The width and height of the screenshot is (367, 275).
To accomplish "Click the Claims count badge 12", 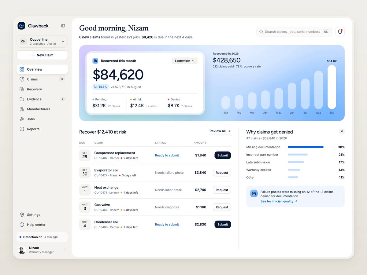I will click(x=62, y=79).
